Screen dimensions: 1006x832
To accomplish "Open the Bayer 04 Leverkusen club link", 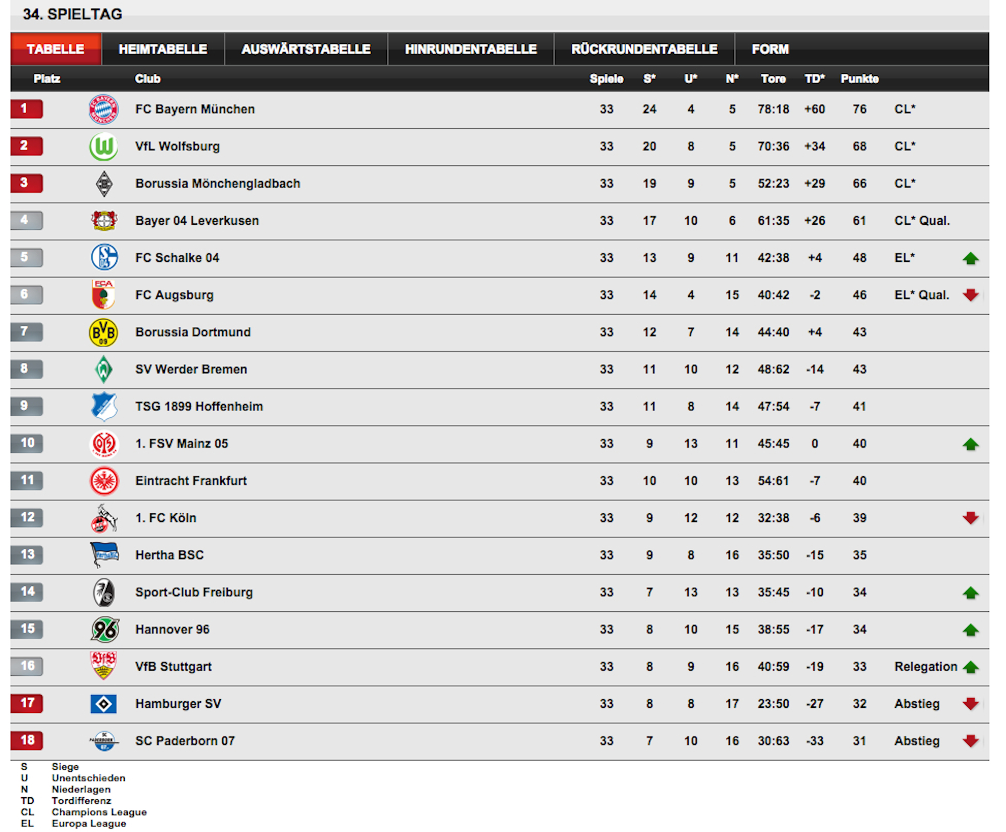I will (x=197, y=221).
